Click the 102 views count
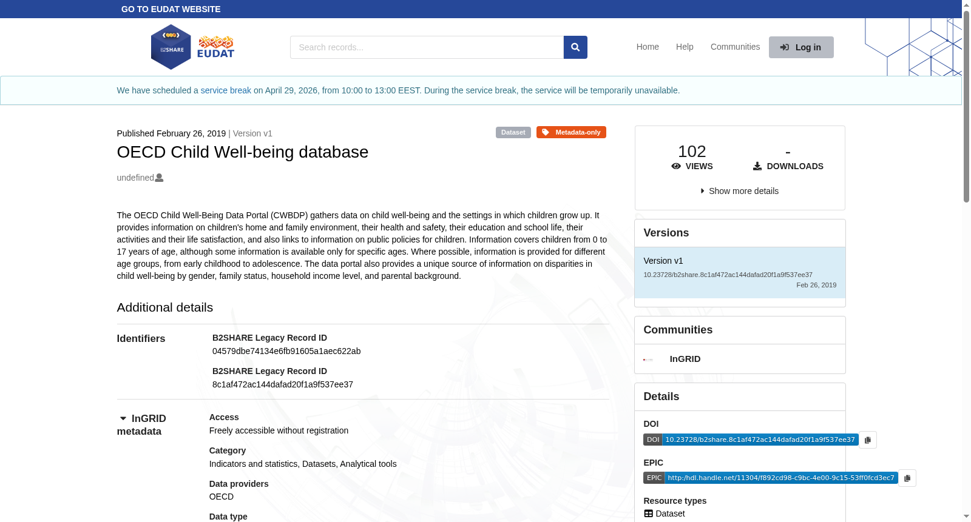The width and height of the screenshot is (971, 522). point(692,152)
